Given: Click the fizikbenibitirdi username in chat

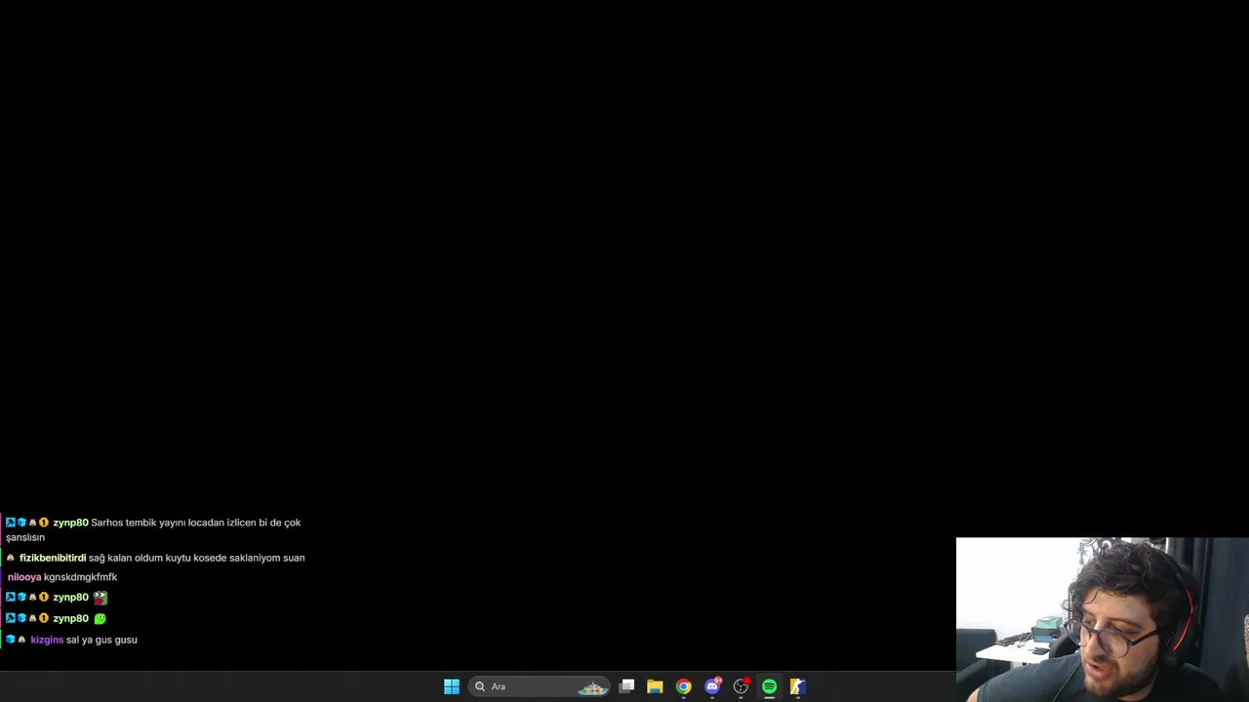Looking at the screenshot, I should (53, 558).
